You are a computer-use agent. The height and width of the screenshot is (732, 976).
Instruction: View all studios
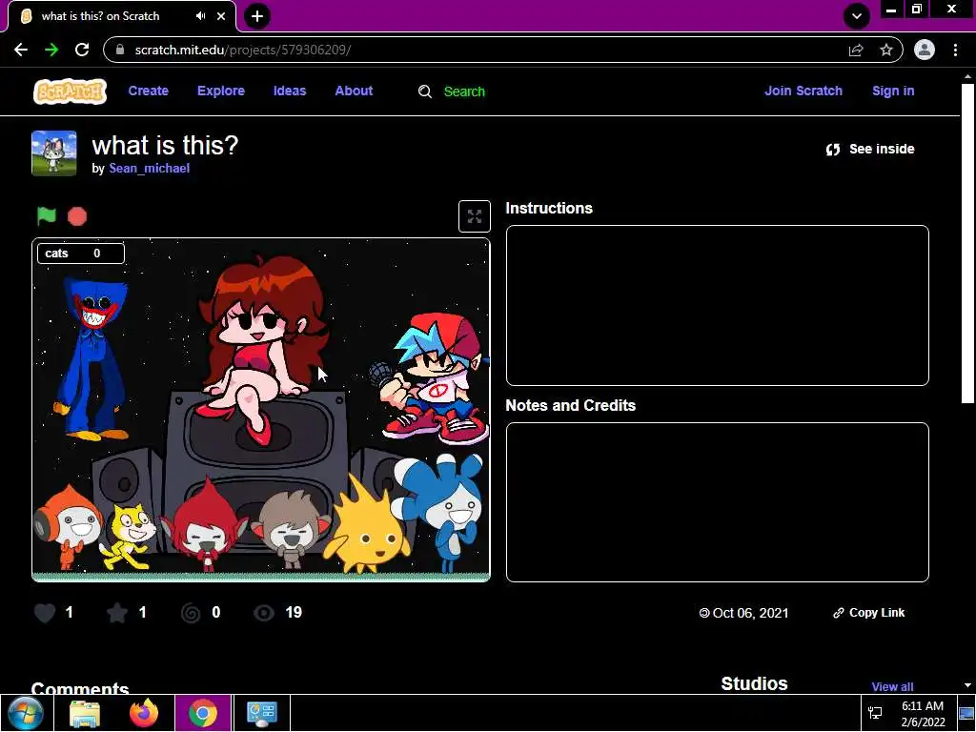892,686
